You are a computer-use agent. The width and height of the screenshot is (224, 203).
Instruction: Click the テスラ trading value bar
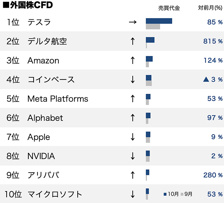click(159, 21)
